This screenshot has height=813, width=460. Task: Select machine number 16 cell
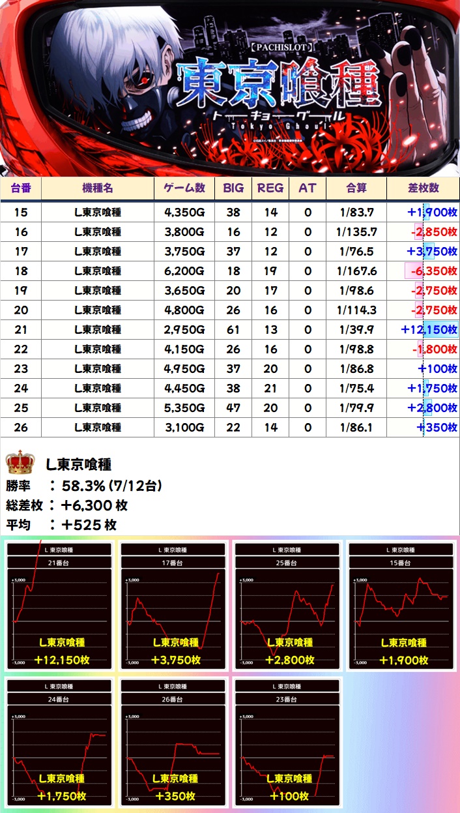click(21, 232)
